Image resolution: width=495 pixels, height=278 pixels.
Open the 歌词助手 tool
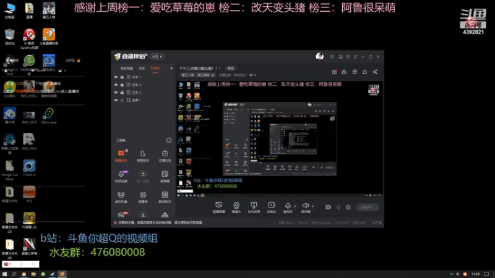[165, 197]
